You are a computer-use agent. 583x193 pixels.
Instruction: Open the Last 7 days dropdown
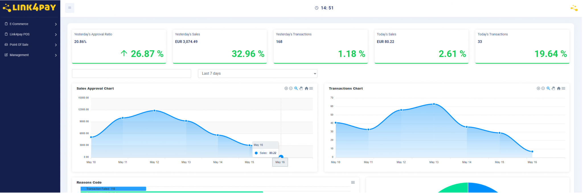pyautogui.click(x=257, y=74)
